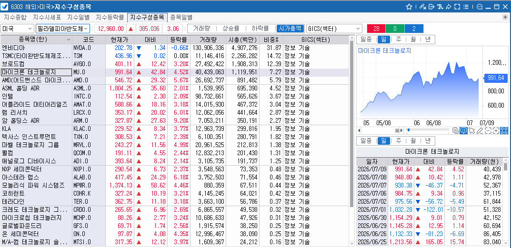
Task: Click the red up triangle beside index value
Action: point(130,29)
